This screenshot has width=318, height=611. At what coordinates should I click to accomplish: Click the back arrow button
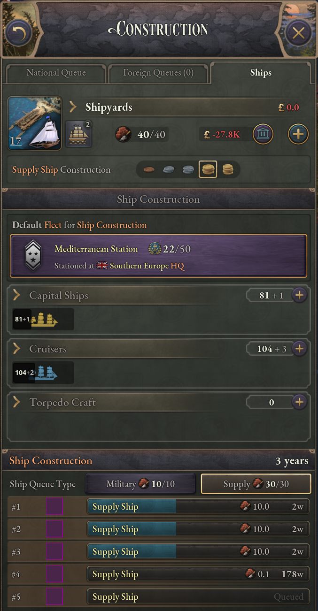[x=19, y=32]
